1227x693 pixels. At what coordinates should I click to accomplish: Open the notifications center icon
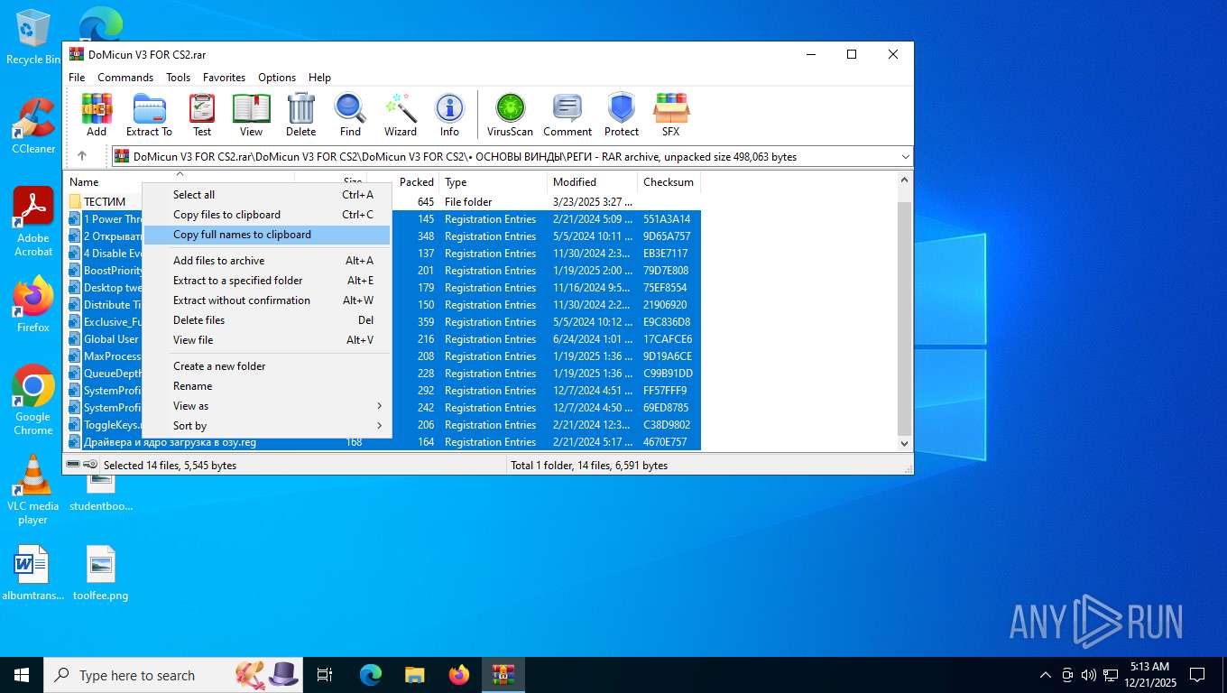pos(1197,675)
